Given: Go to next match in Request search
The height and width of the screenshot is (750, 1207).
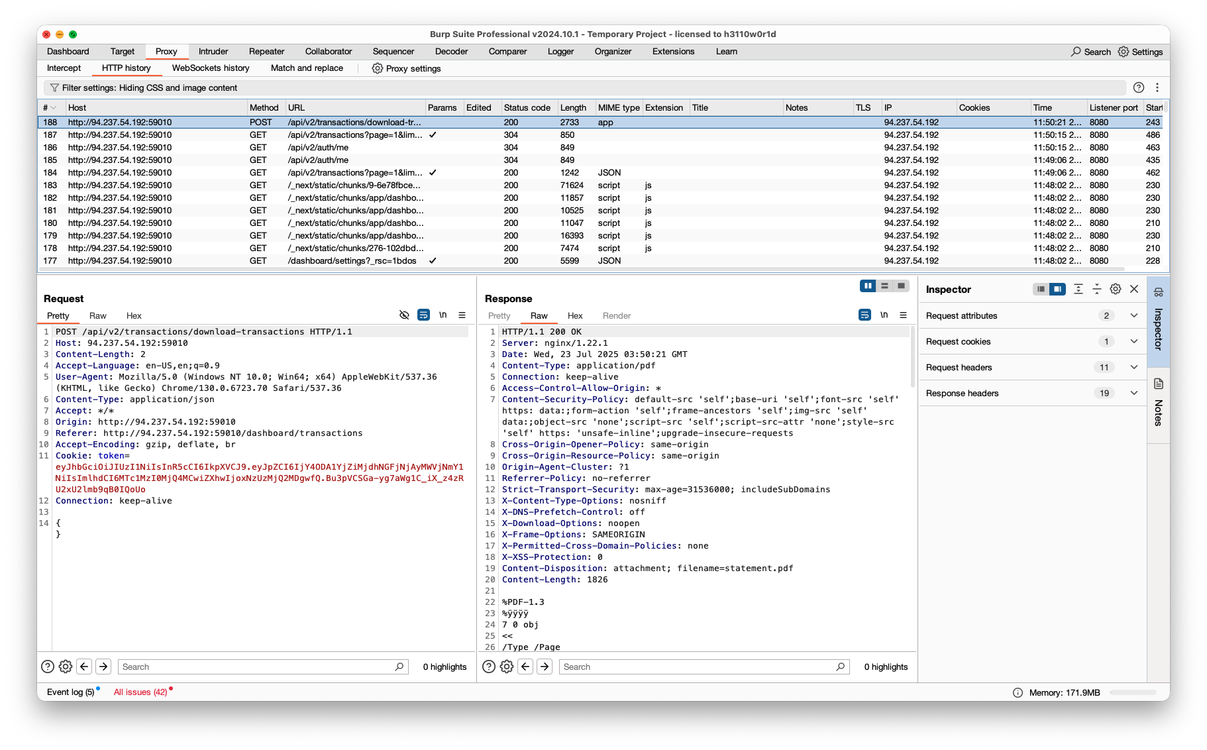Looking at the screenshot, I should click(103, 667).
